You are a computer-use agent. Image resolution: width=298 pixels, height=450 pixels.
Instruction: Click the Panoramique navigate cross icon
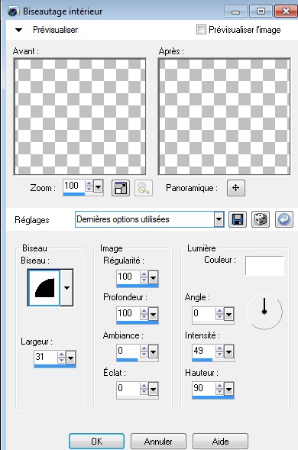coord(235,188)
